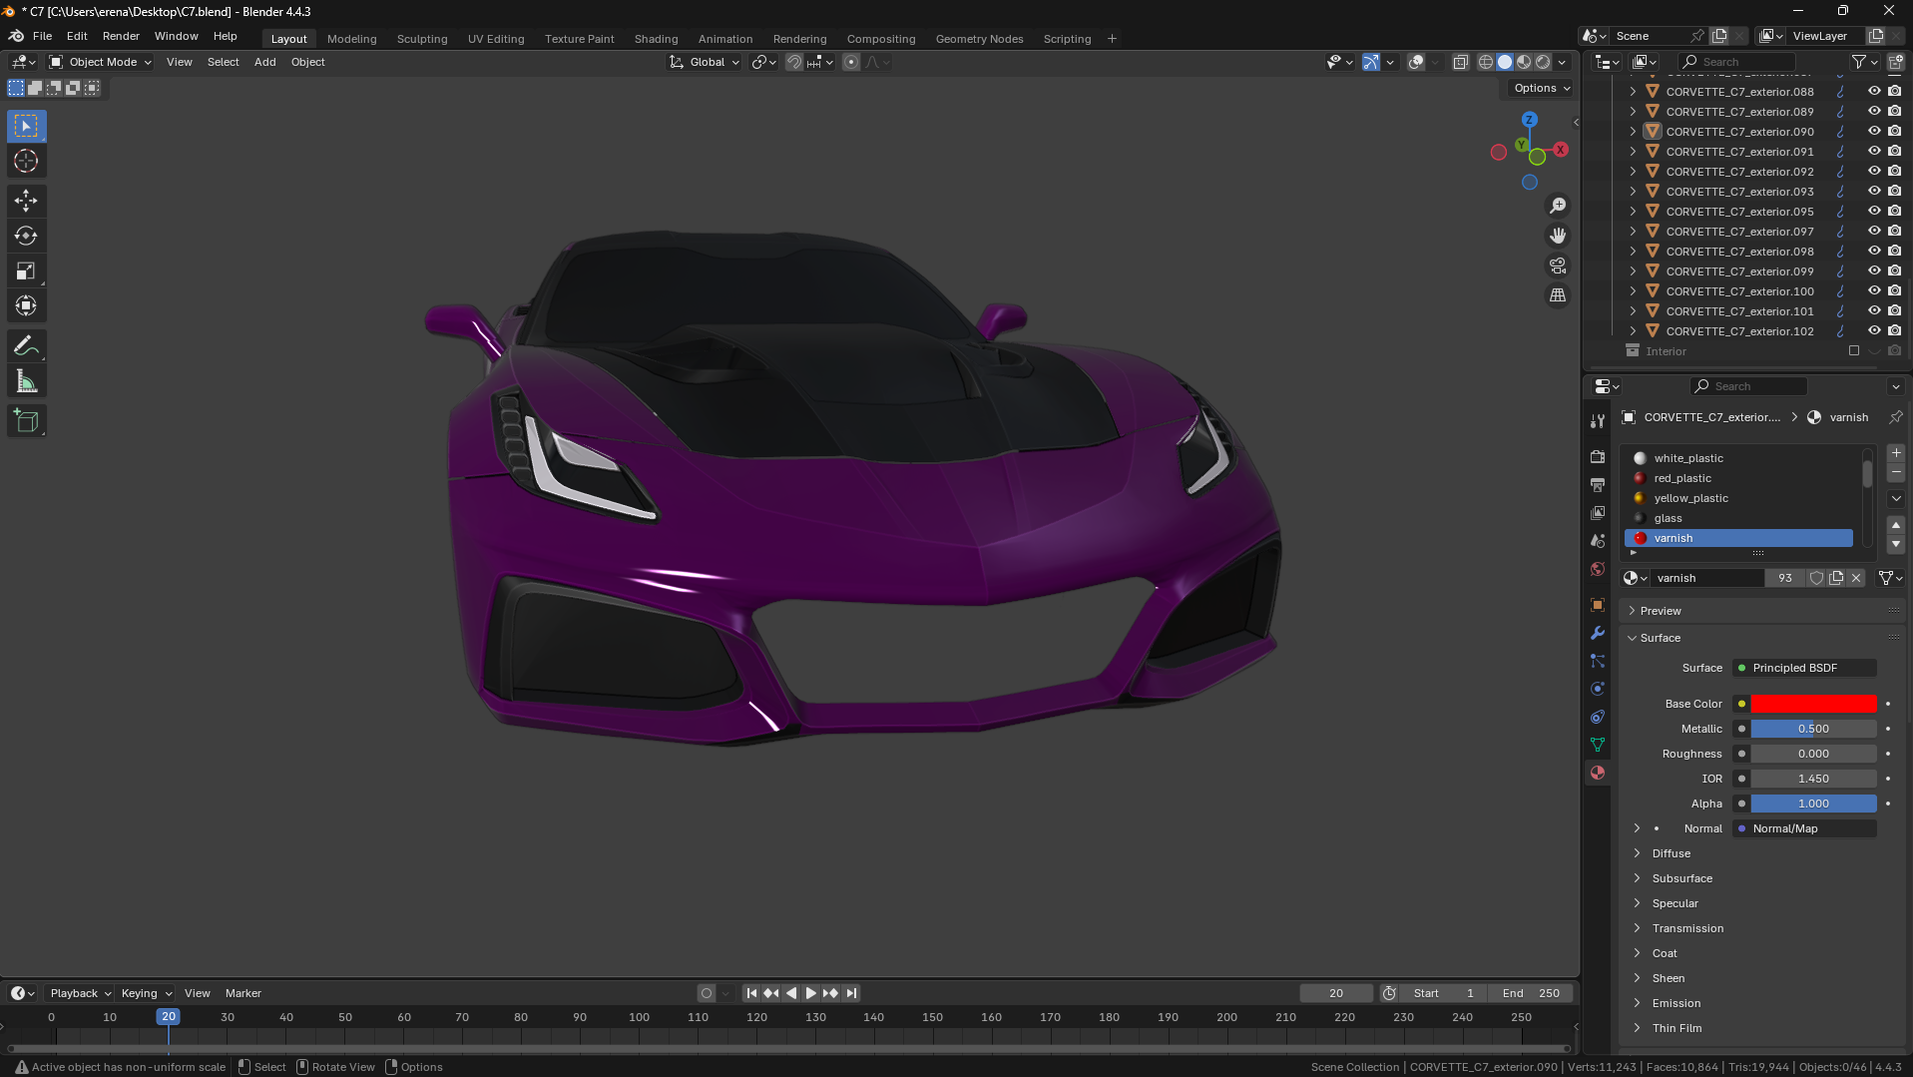Select the Move tool in the toolbar
The height and width of the screenshot is (1077, 1913).
point(26,201)
